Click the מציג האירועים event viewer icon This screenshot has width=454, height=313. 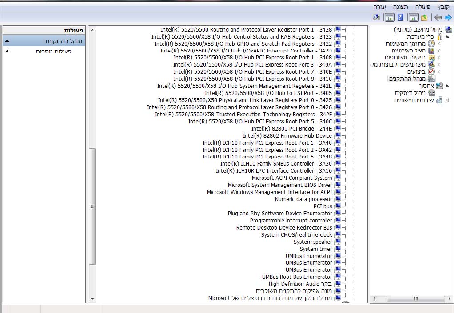(431, 50)
